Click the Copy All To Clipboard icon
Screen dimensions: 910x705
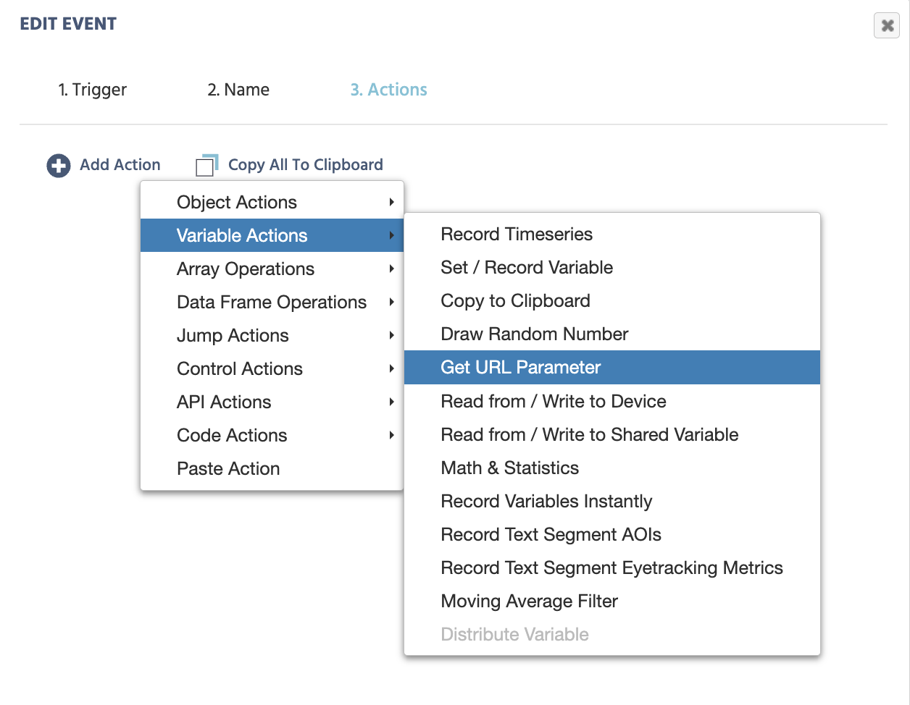point(207,166)
